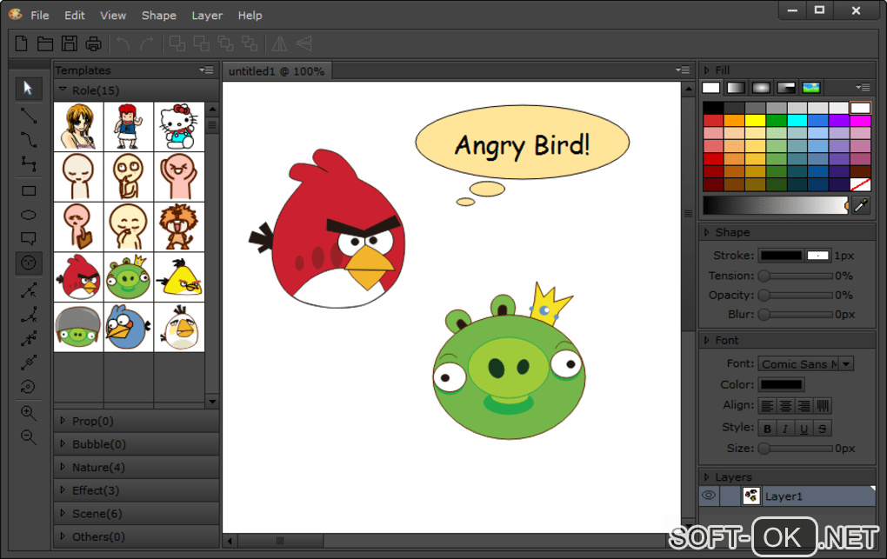Click the open folder toolbar icon
The width and height of the screenshot is (887, 559).
tap(45, 43)
